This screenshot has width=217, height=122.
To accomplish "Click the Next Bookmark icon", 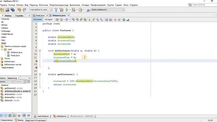I will click(x=98, y=20).
